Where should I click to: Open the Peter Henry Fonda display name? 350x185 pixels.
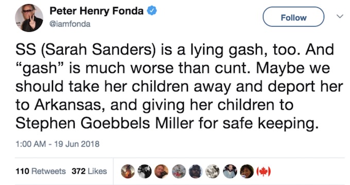click(96, 11)
